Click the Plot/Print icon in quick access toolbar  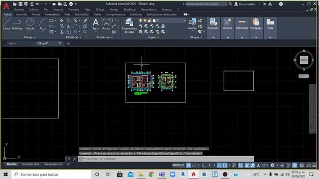coord(71,4)
